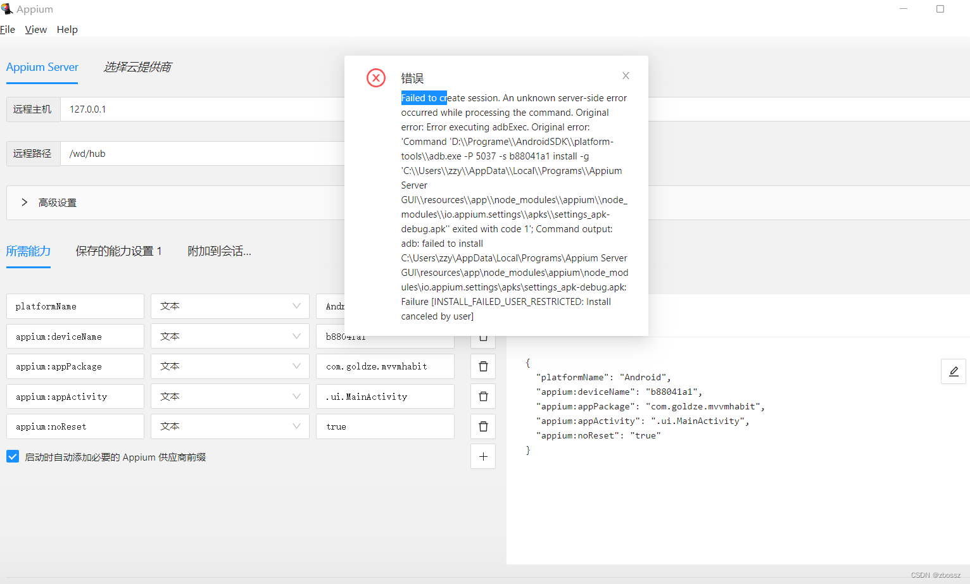This screenshot has width=970, height=584.
Task: Click the appium:noReset capability name field
Action: pyautogui.click(x=75, y=426)
